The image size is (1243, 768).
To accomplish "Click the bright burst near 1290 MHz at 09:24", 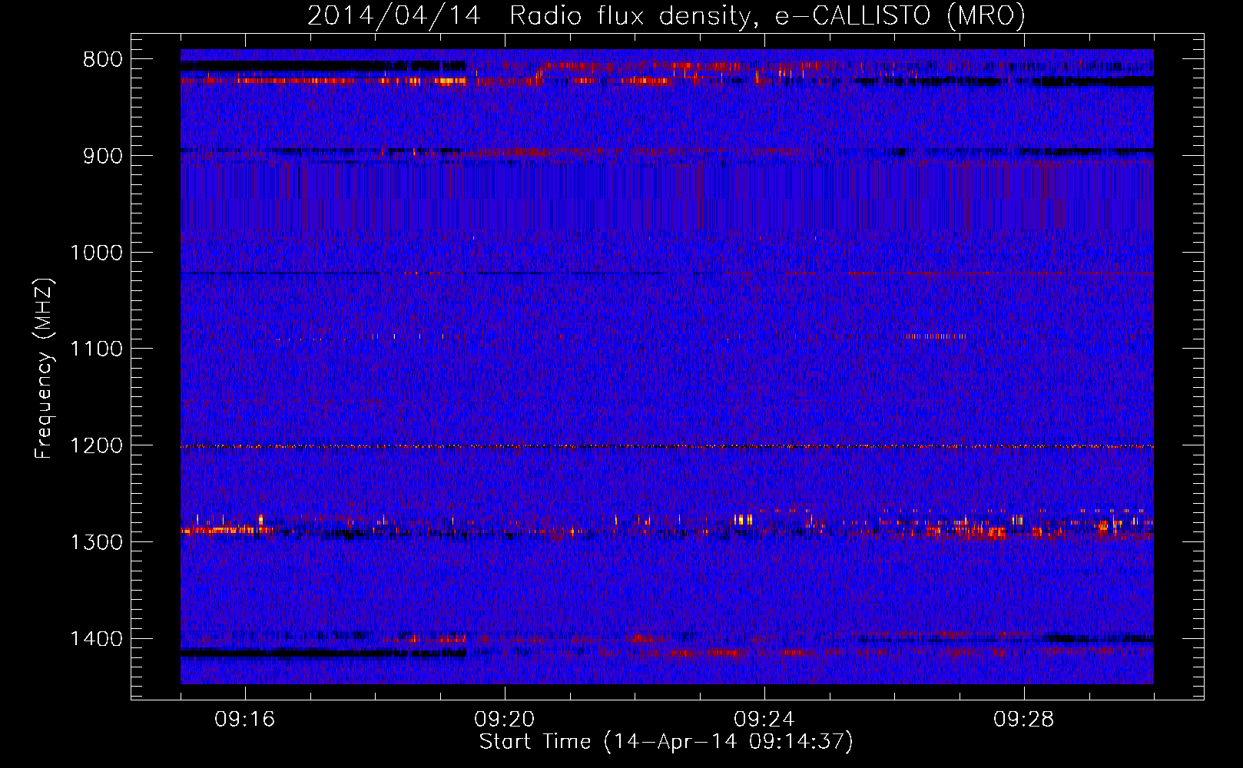I will [x=743, y=519].
